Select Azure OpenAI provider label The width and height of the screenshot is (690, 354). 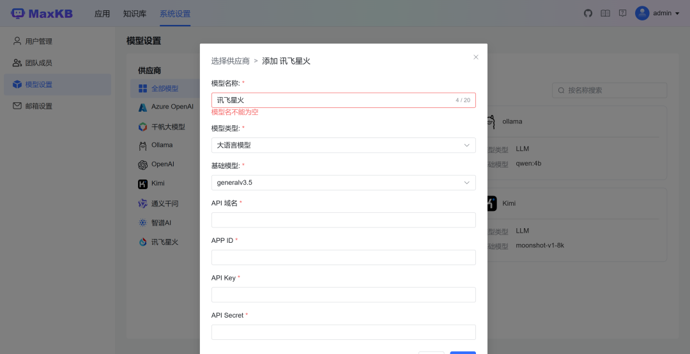pos(172,107)
